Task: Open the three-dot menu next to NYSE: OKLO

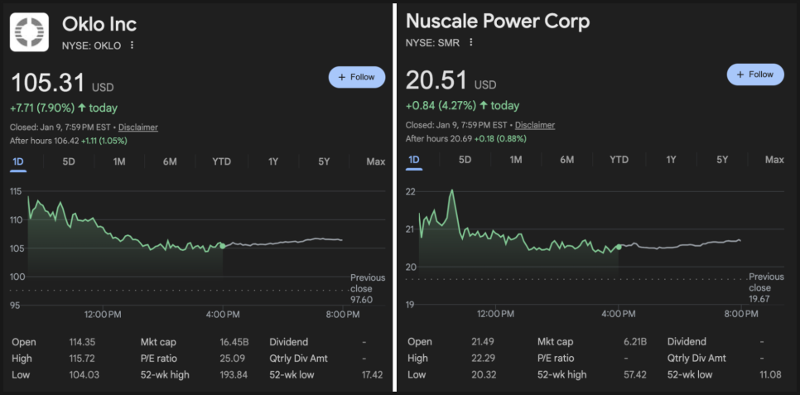Action: click(132, 46)
